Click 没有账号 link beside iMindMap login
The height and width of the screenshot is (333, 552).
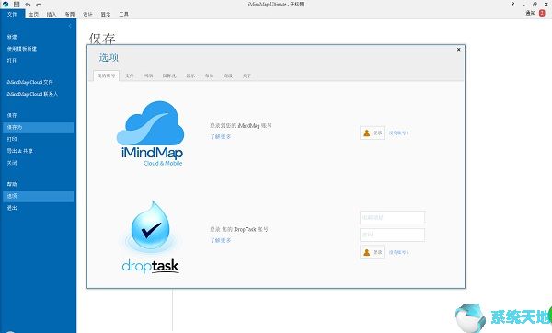point(398,133)
